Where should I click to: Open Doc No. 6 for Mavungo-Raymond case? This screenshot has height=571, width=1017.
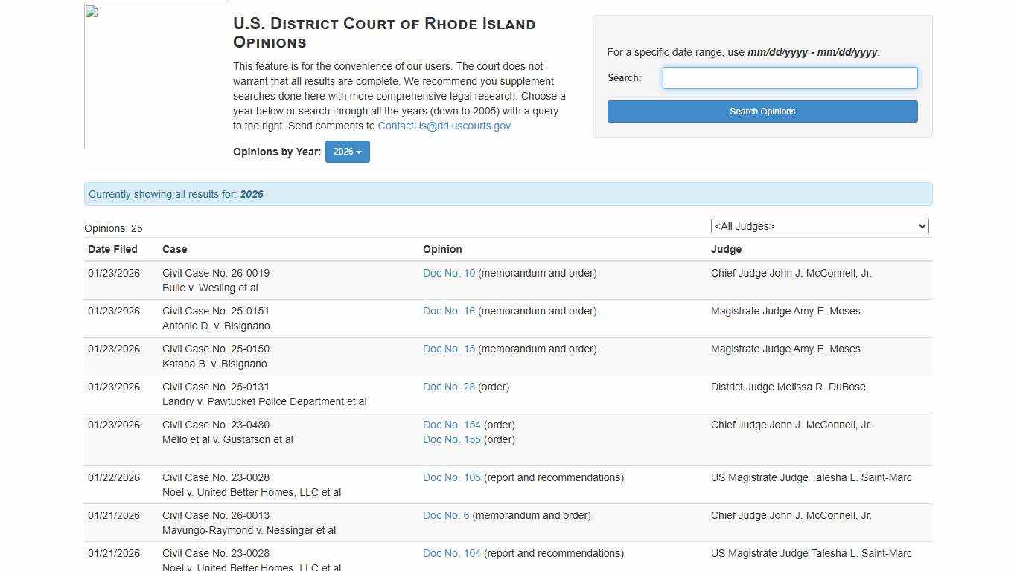tap(445, 515)
